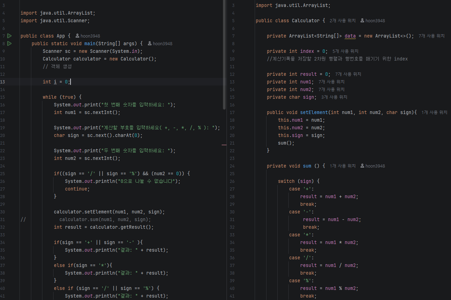This screenshot has height=300, width=451.
Task: Click the '0으로 나눌 수 없습니다' println line
Action: coord(123,181)
